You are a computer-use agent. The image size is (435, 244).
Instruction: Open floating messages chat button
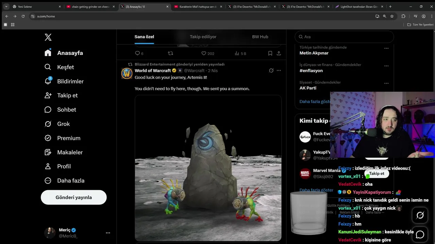(x=420, y=235)
